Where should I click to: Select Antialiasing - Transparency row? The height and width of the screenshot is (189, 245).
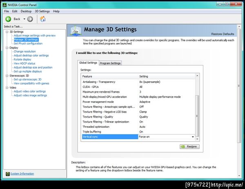click(x=138, y=82)
